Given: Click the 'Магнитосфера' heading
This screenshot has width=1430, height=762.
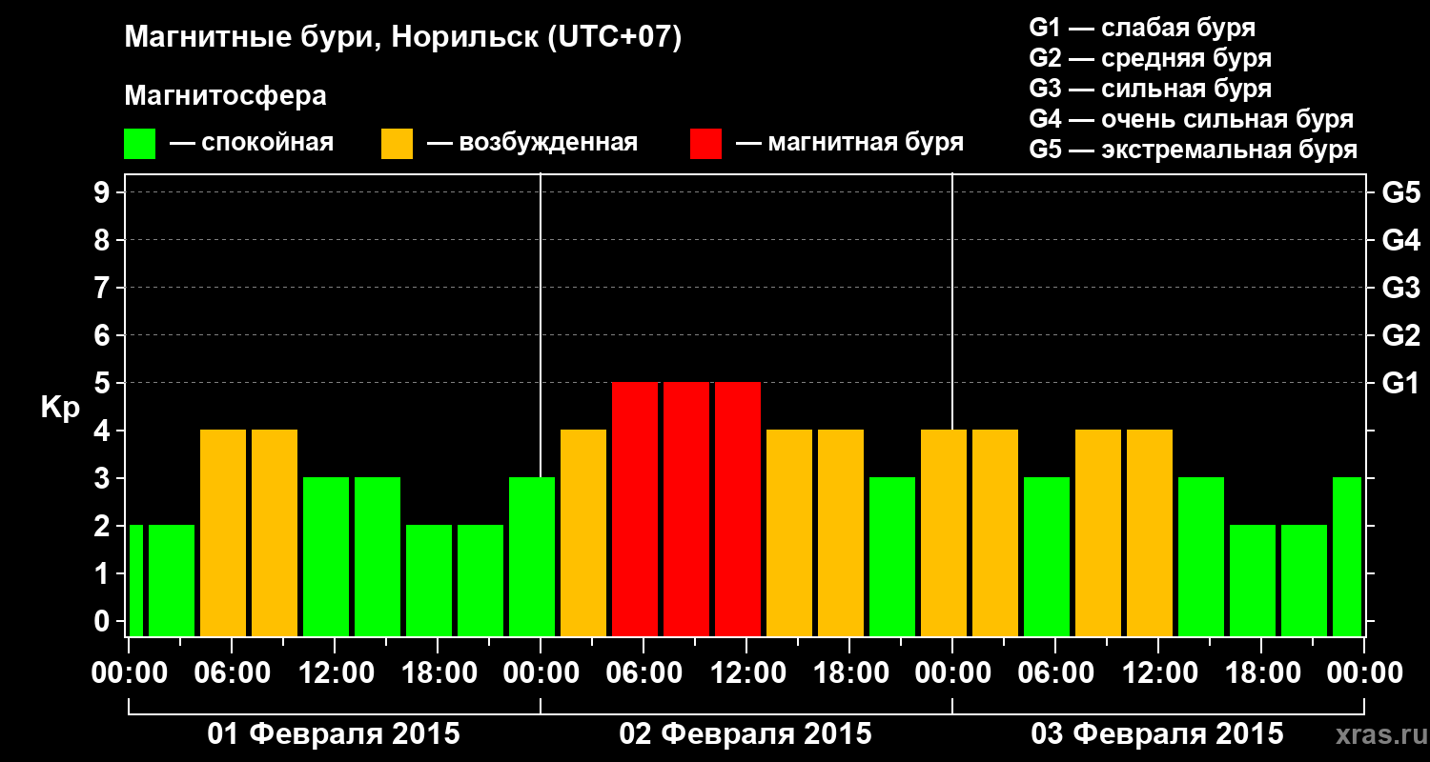Looking at the screenshot, I should point(225,96).
